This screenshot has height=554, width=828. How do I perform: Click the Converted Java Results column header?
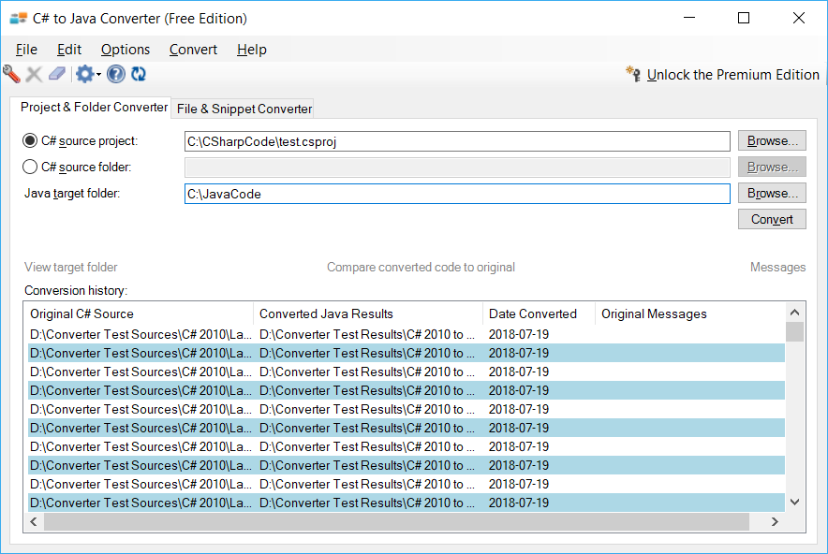368,313
